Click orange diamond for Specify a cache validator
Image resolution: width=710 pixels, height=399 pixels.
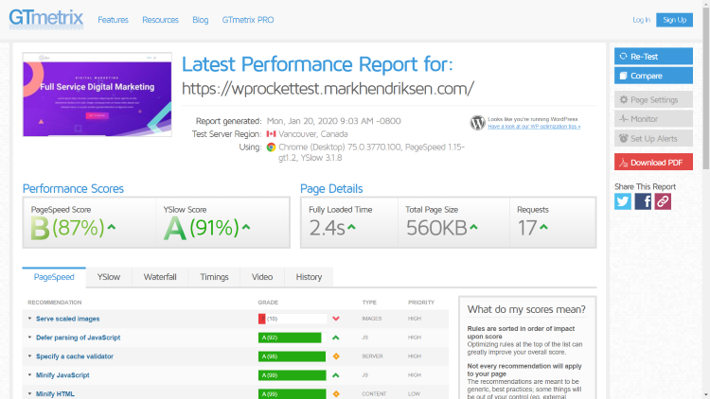pyautogui.click(x=336, y=356)
